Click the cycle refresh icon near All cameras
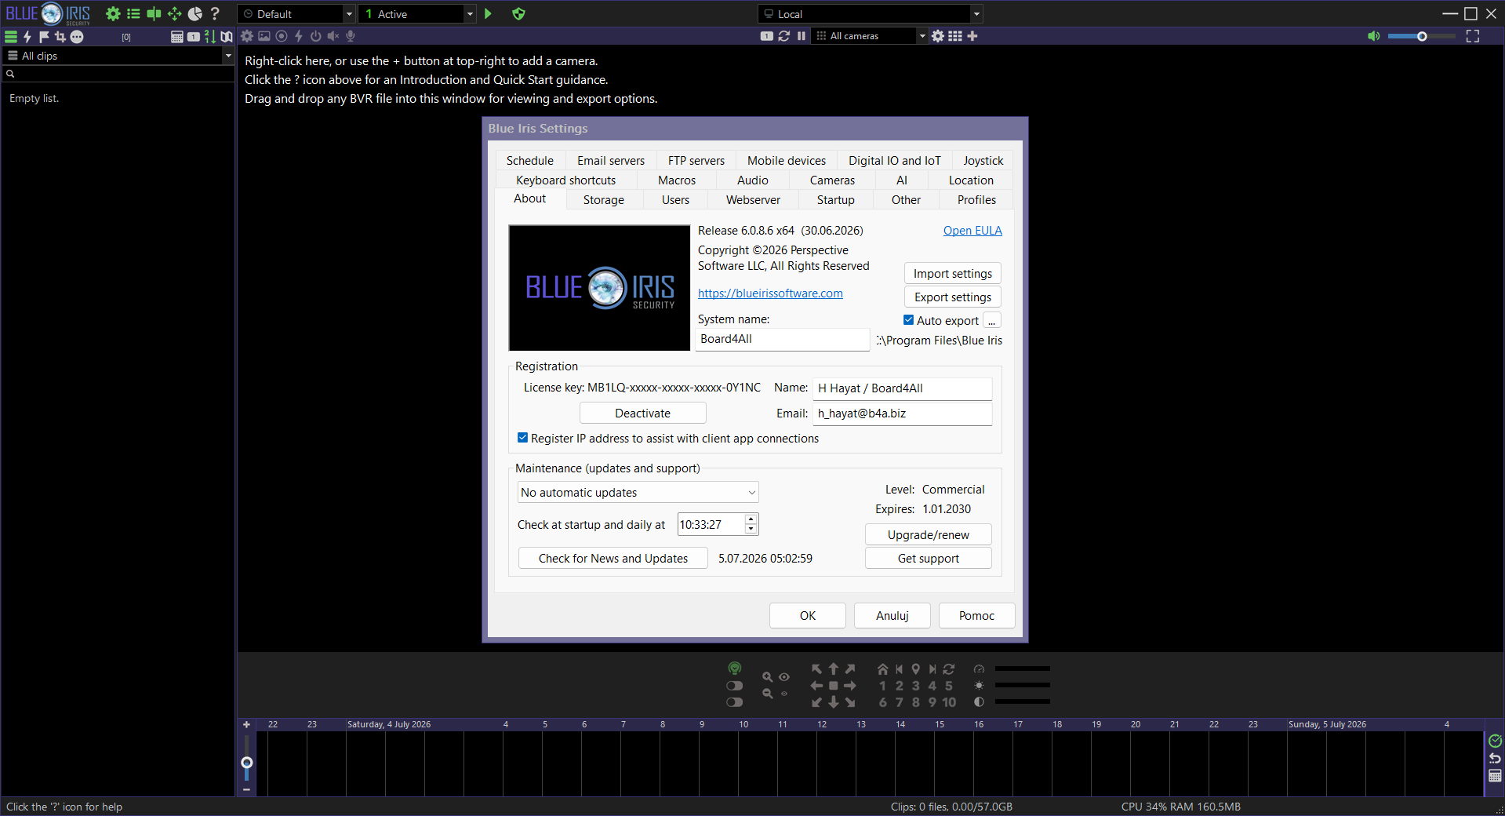 783,36
